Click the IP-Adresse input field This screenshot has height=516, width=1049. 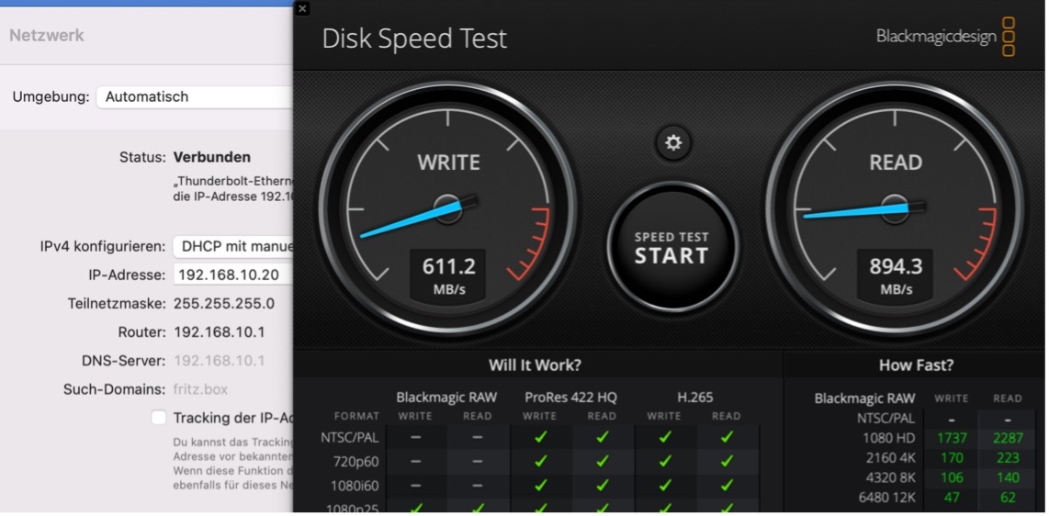[231, 275]
